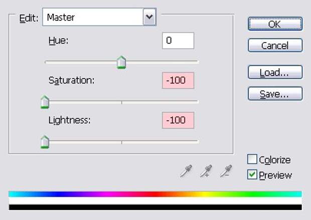Image resolution: width=311 pixels, height=220 pixels.
Task: Click the black output color bar
Action: click(155, 207)
